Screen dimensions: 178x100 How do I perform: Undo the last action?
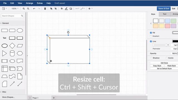(34, 9)
